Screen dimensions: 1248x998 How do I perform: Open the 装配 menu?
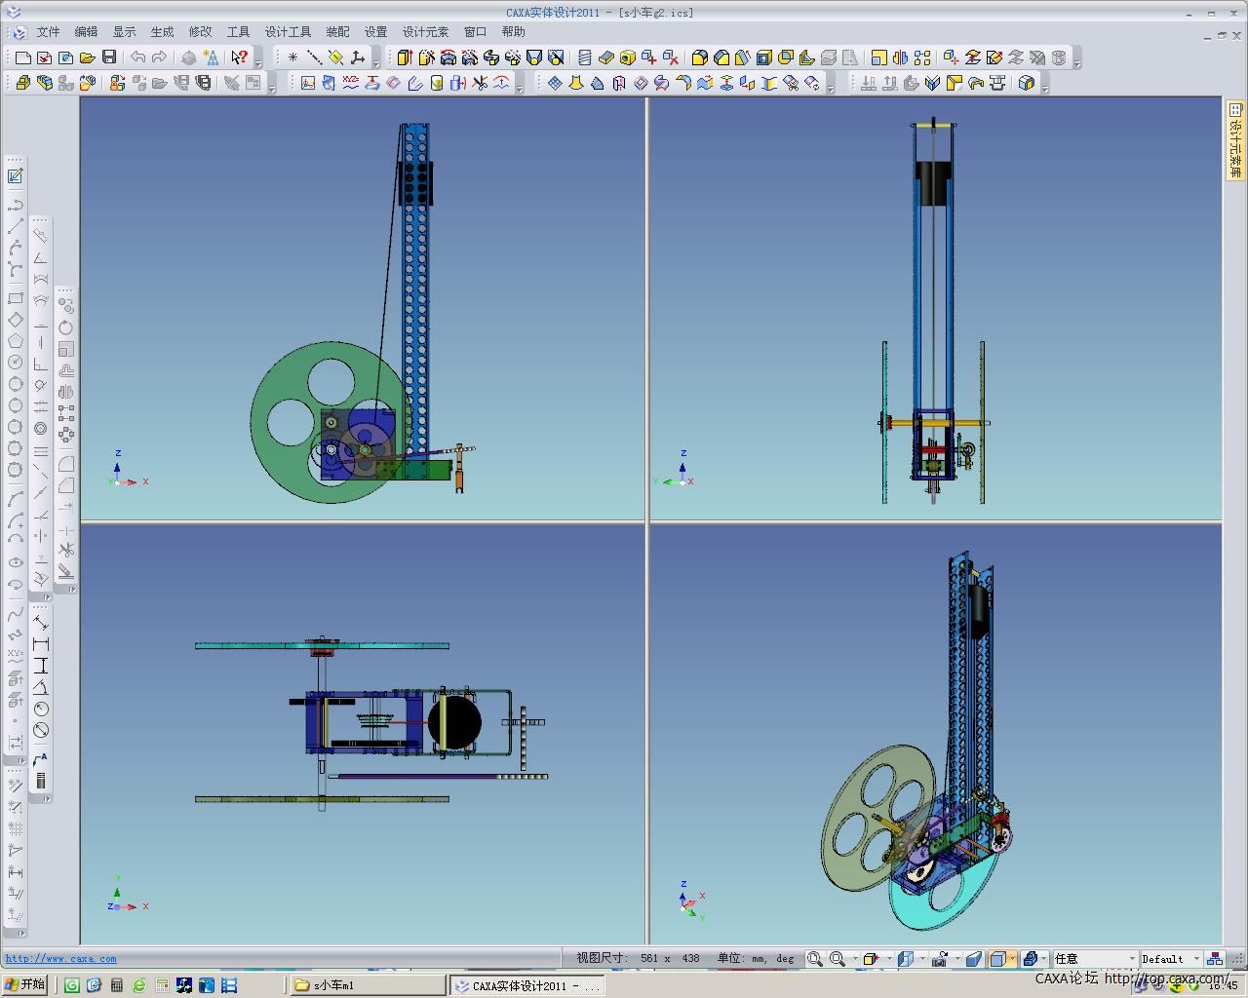tap(337, 32)
